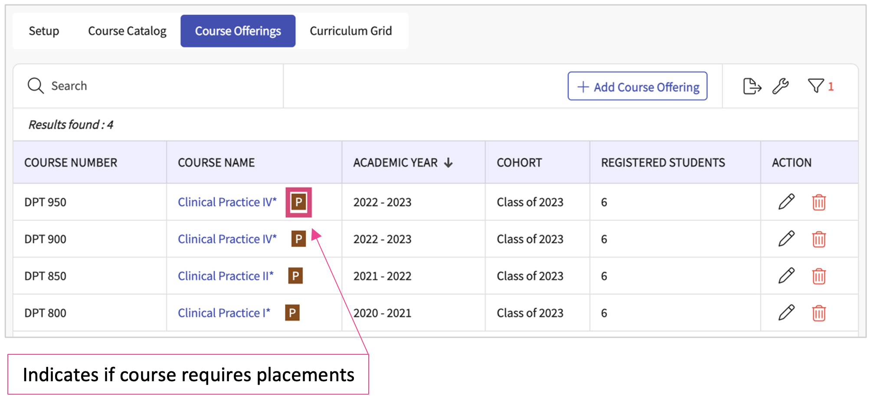Click the magnifying glass search icon

(x=36, y=86)
